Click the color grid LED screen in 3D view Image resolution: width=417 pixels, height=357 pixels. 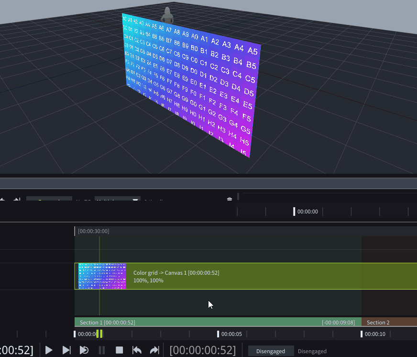click(191, 81)
